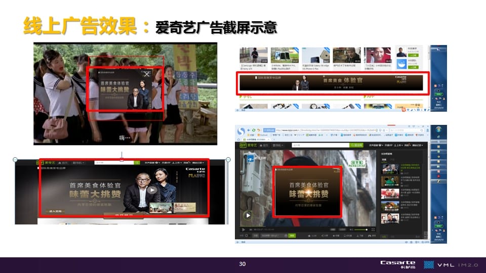Screen dimensions: 486x273
Task: Click the lower green subscribe button beside blue logo
Action: pyautogui.click(x=413, y=67)
